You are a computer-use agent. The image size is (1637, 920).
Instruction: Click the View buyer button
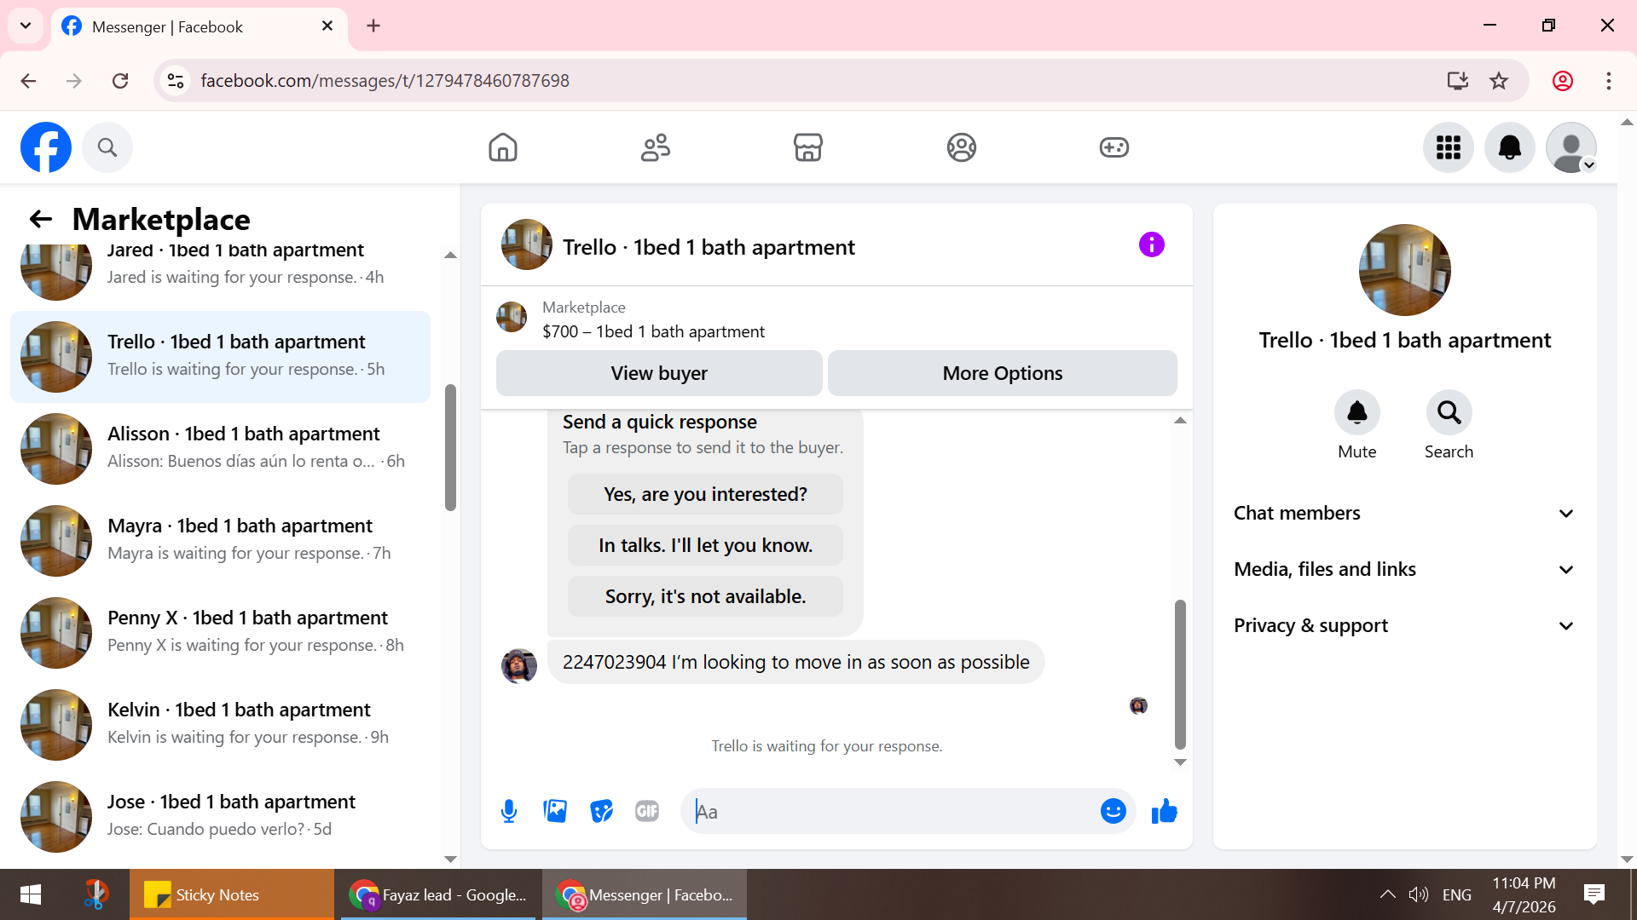point(659,373)
